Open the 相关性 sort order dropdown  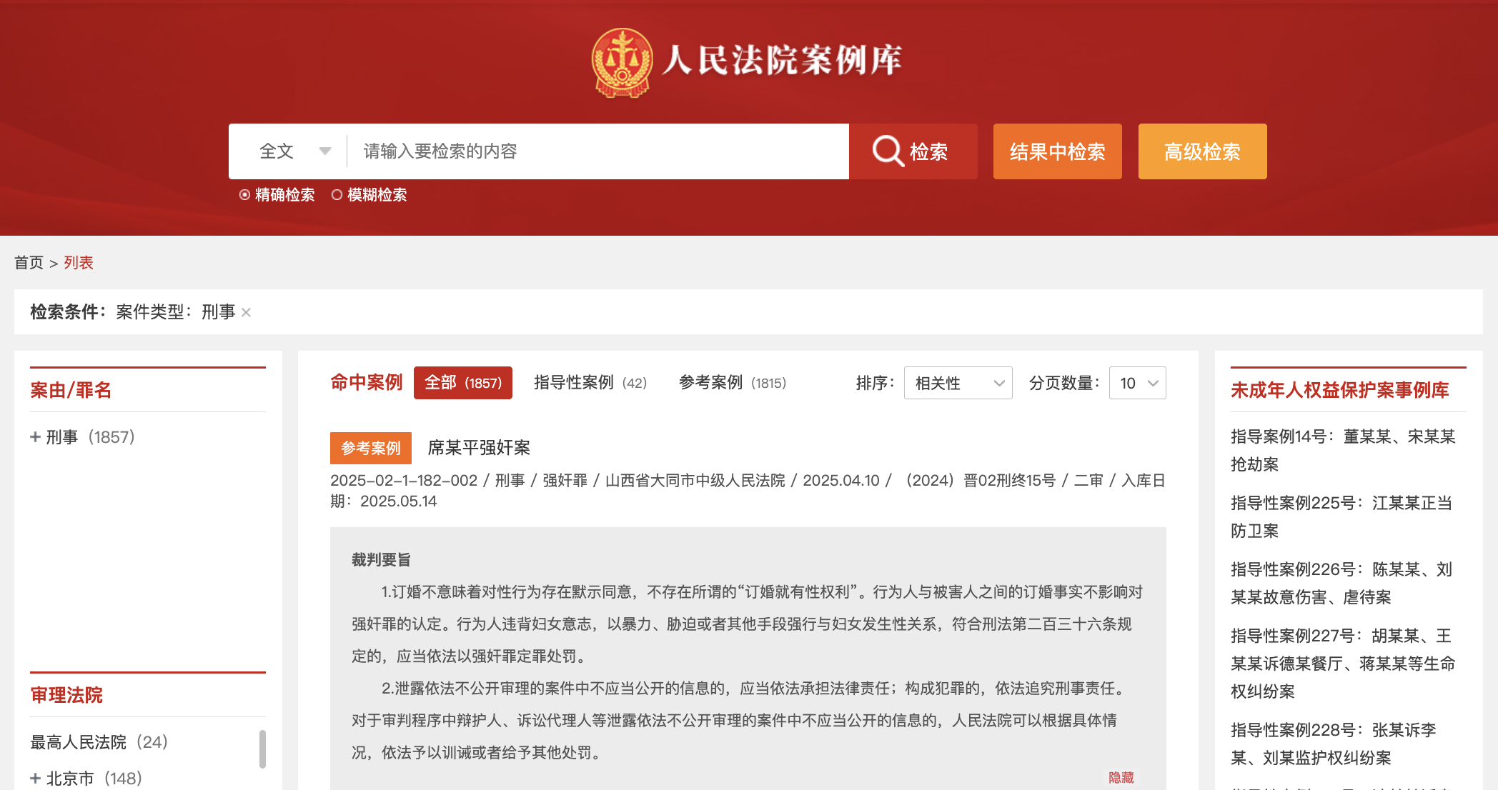(958, 383)
